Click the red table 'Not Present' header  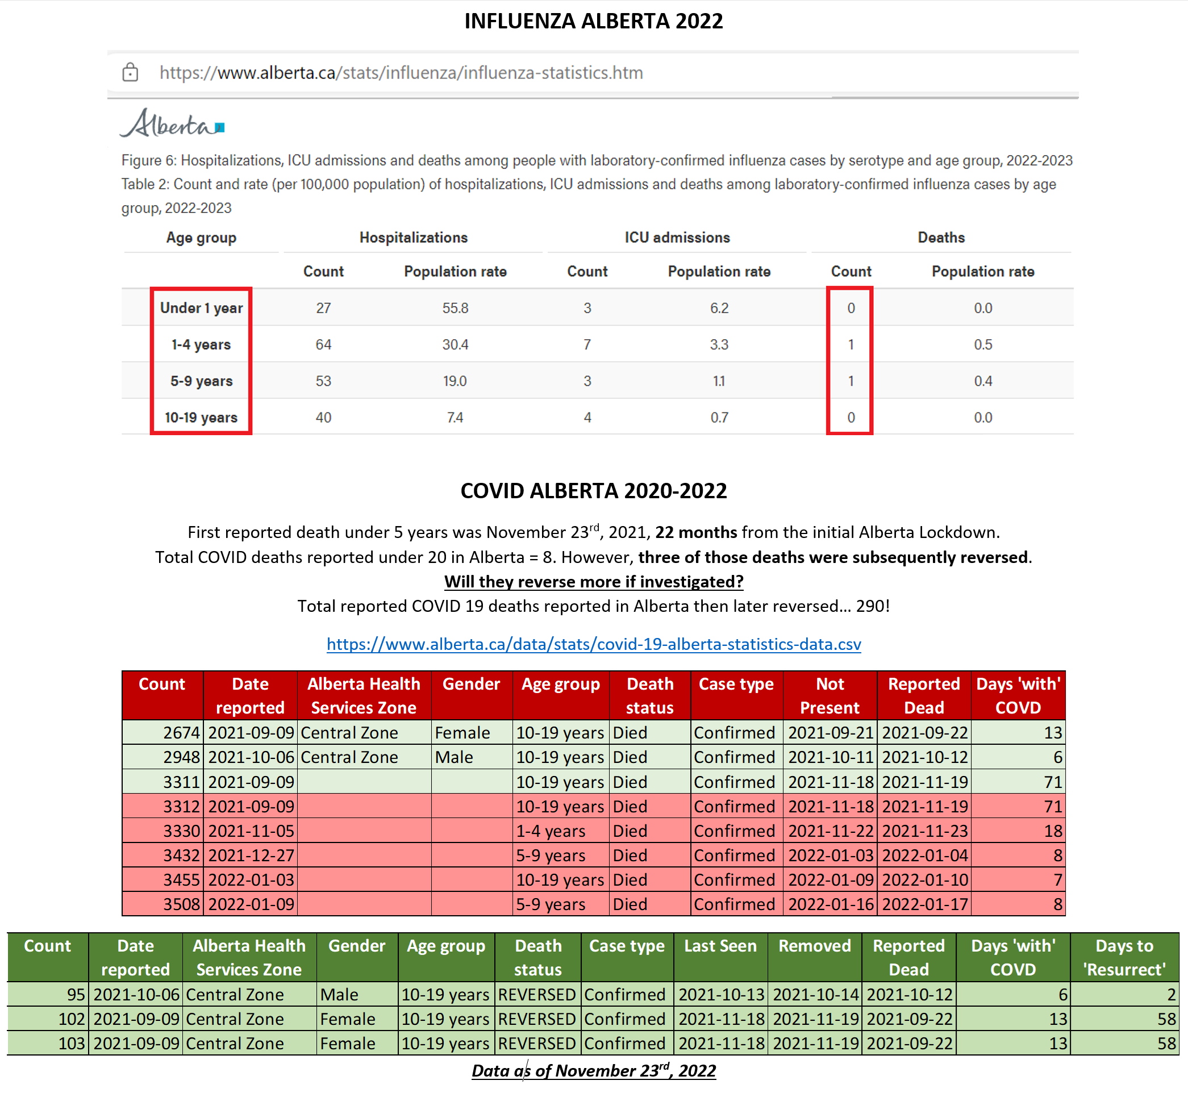pyautogui.click(x=829, y=696)
